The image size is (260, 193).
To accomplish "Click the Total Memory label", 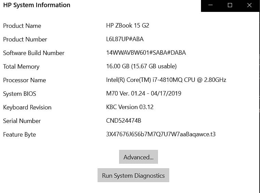I will point(21,67).
